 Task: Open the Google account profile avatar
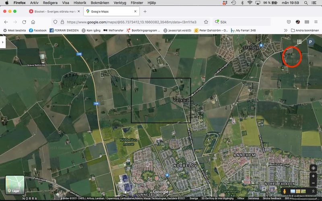[311, 42]
